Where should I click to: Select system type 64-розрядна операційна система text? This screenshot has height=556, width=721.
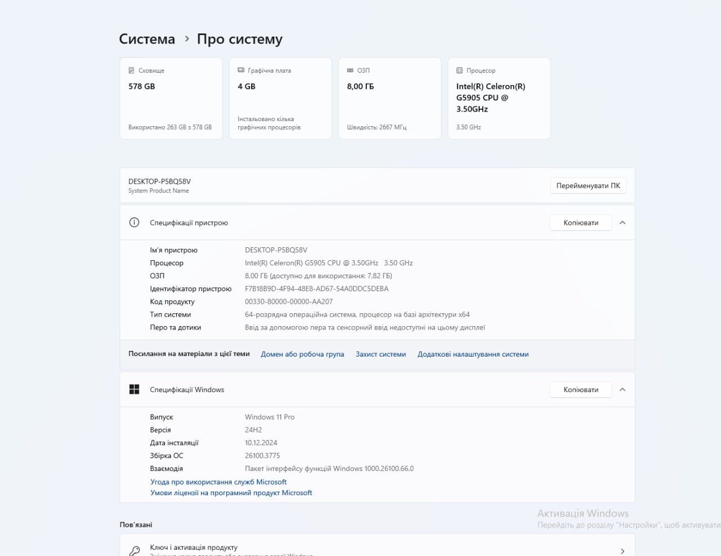pos(357,315)
